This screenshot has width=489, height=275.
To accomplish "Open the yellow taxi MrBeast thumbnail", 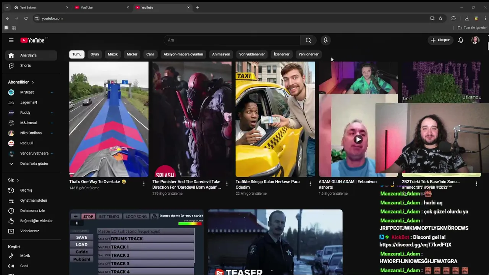I will [x=275, y=119].
